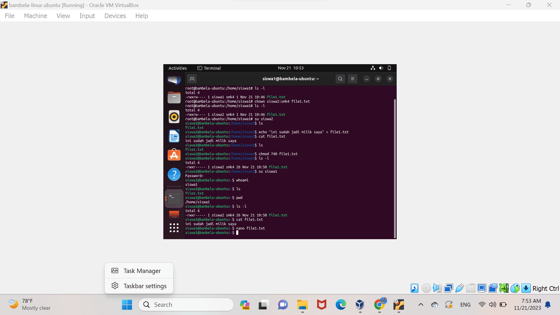Image resolution: width=560 pixels, height=315 pixels.
Task: Click the Windows battery tray icon
Action: coord(503,305)
